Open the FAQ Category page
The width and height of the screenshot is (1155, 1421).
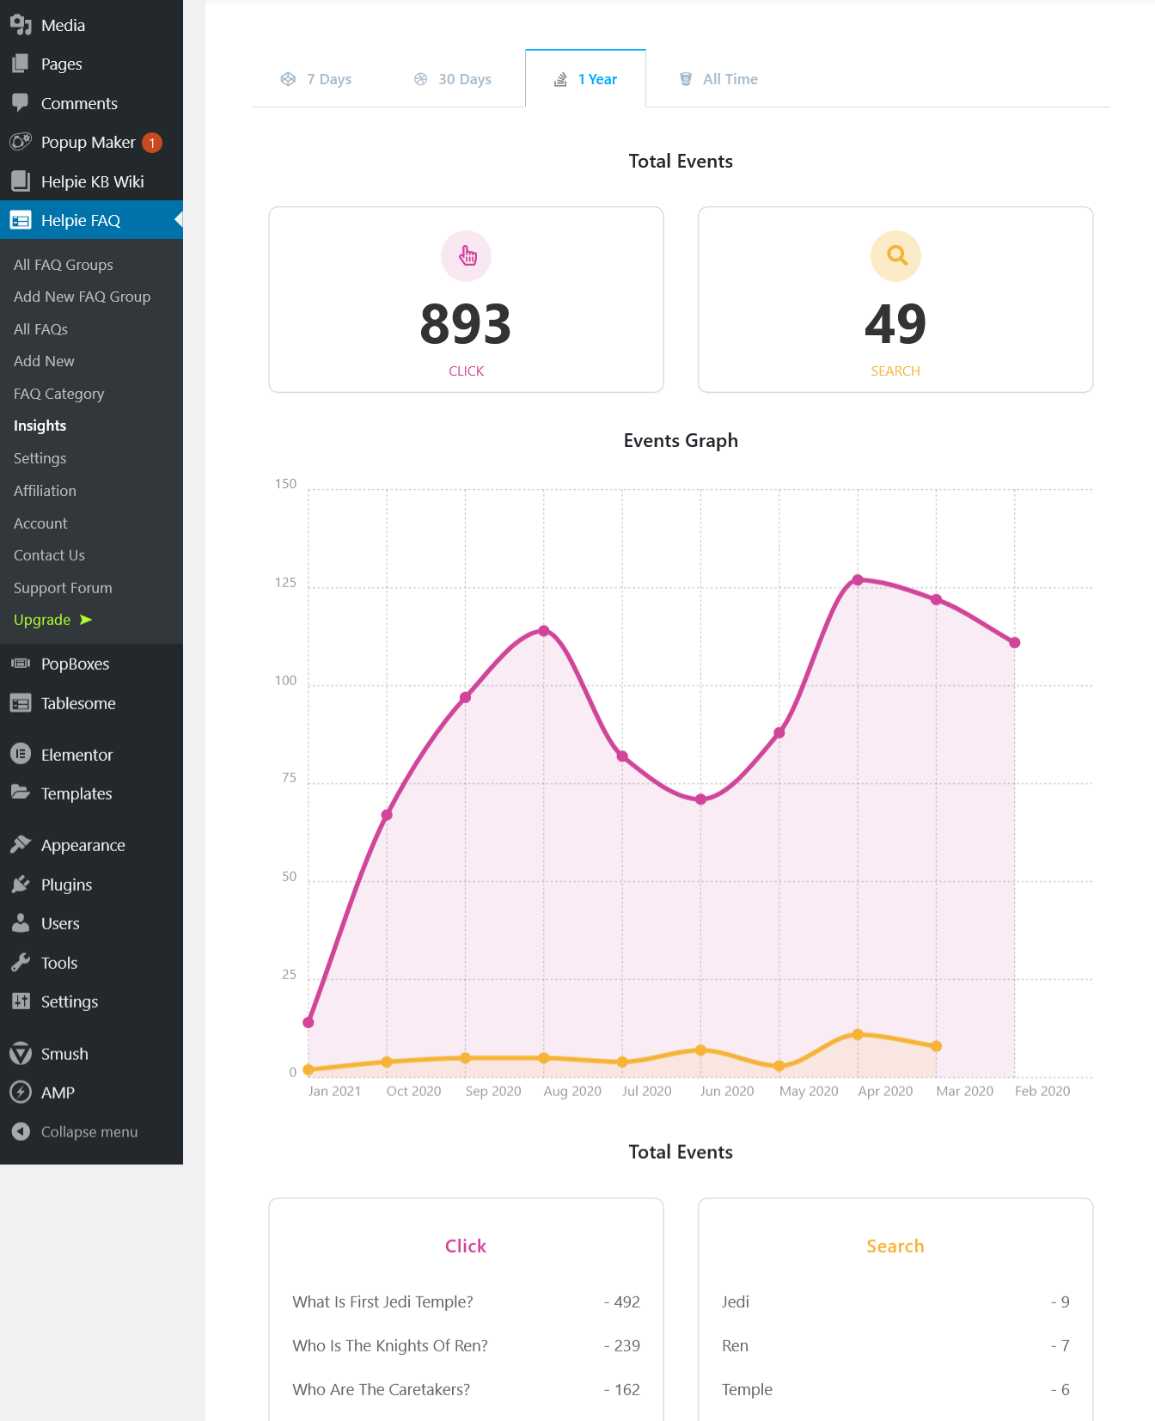tap(58, 394)
